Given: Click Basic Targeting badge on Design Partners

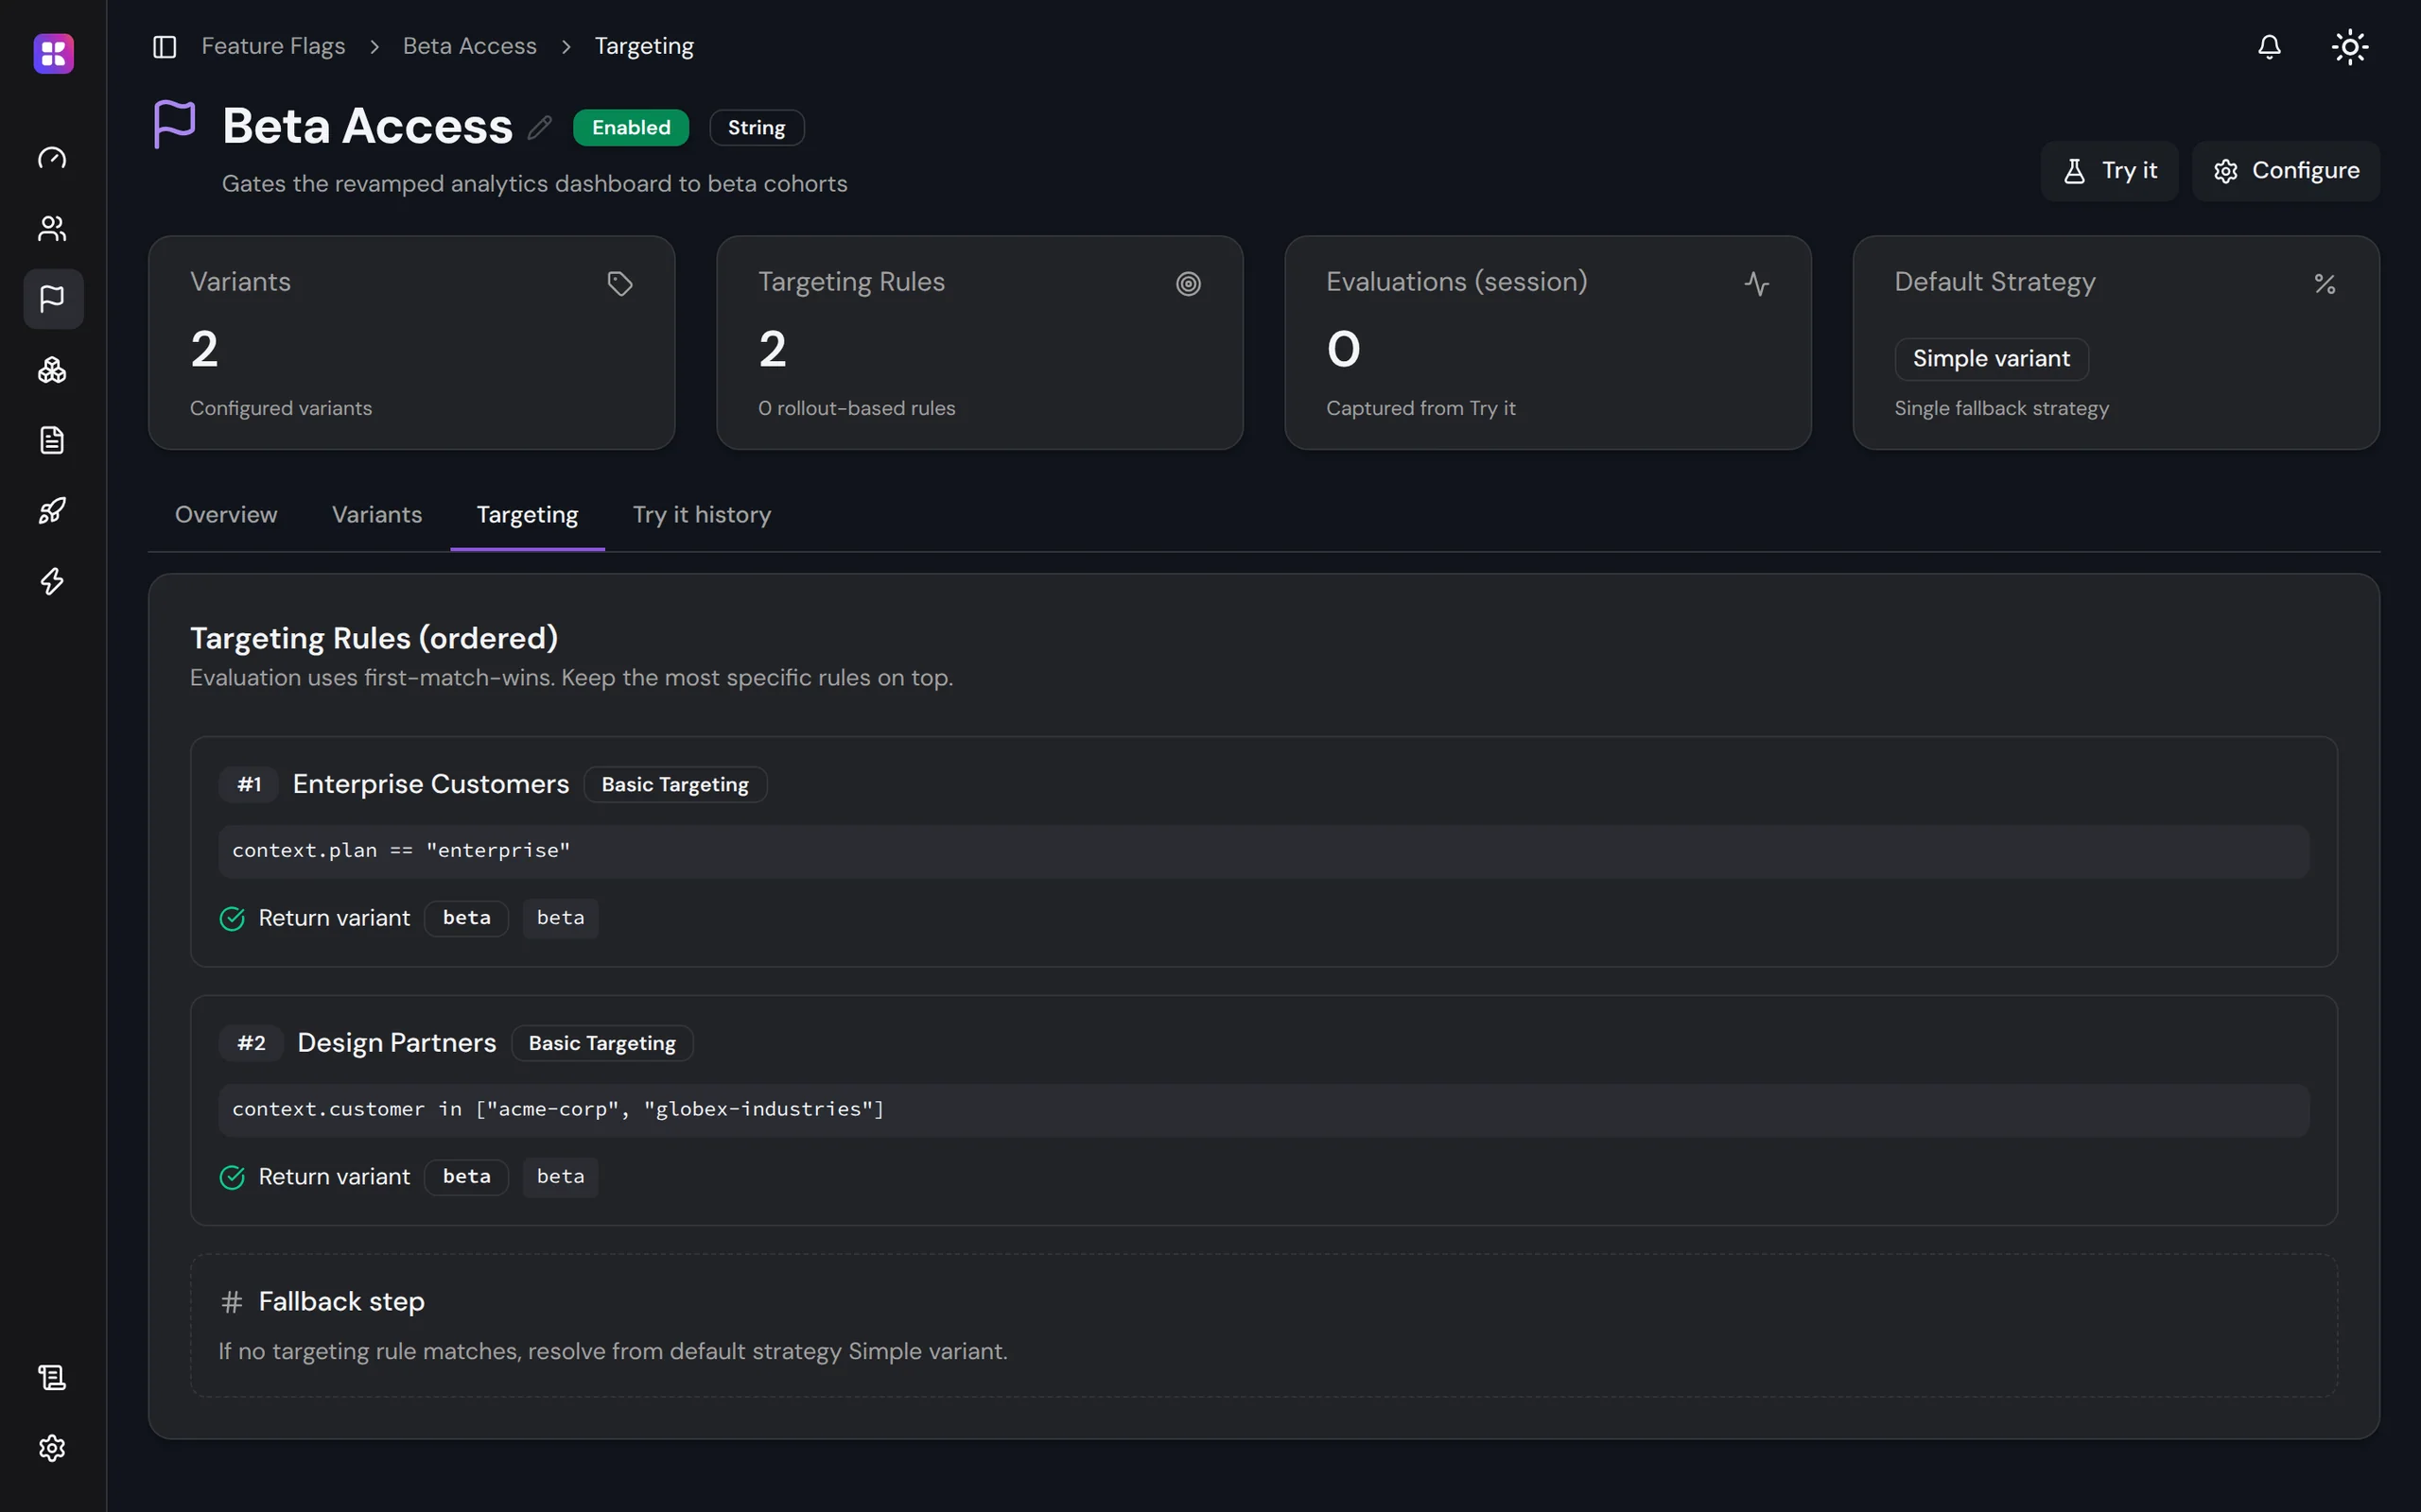Looking at the screenshot, I should click(602, 1043).
